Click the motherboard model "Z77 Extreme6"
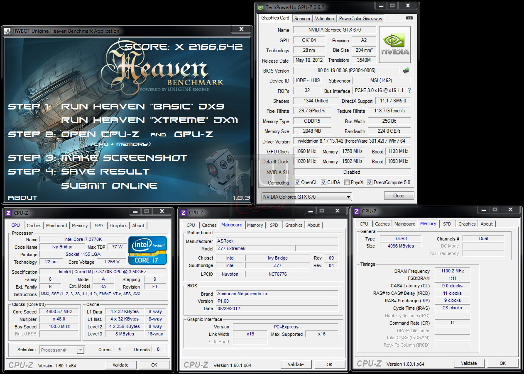 click(255, 248)
